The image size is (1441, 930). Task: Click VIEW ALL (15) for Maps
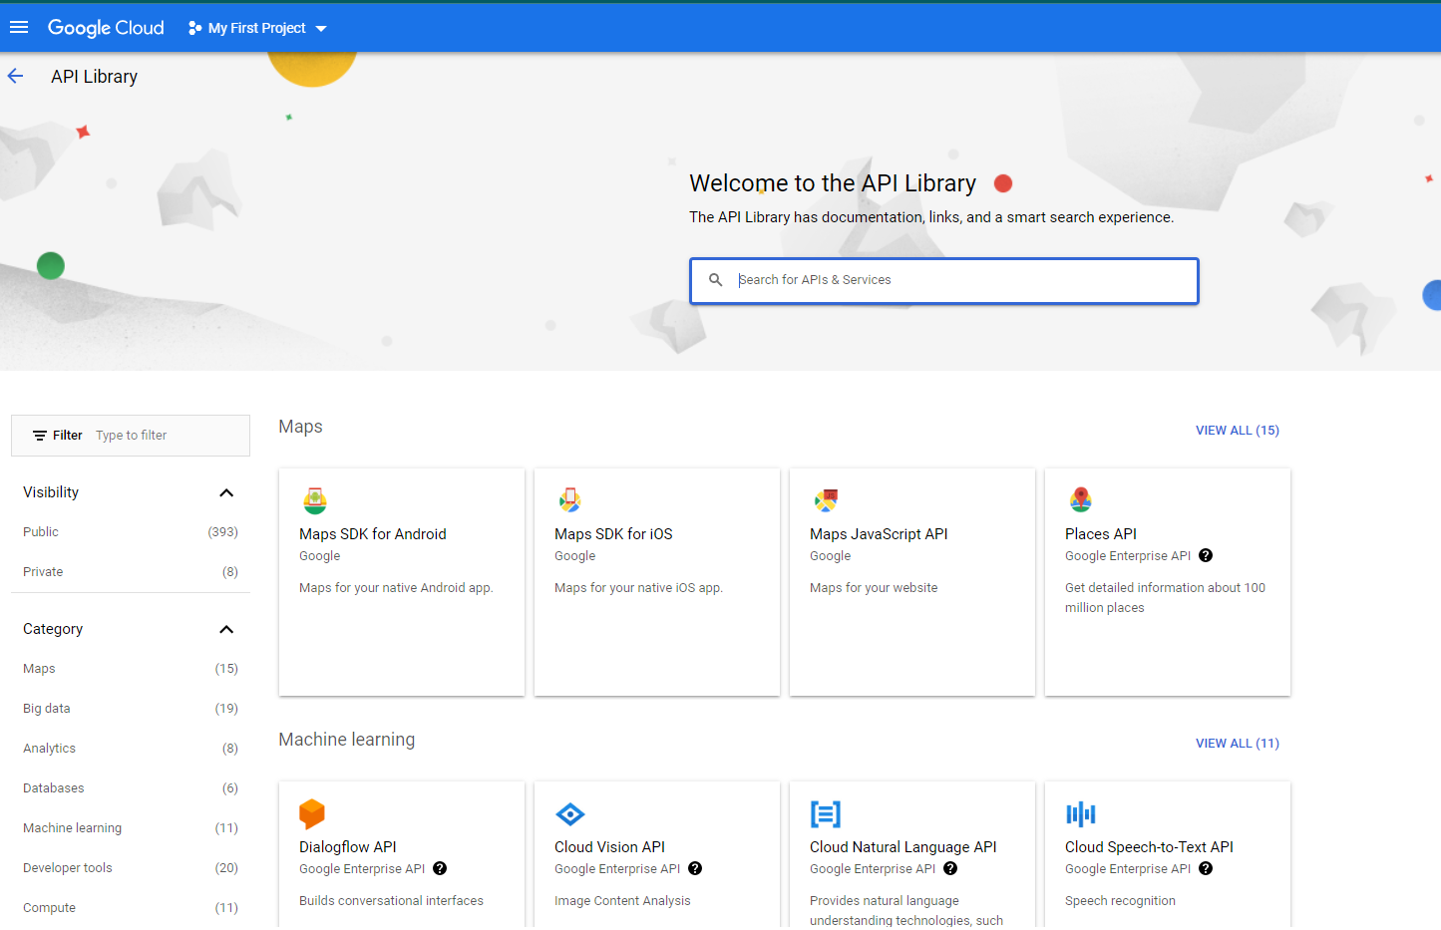pos(1237,431)
